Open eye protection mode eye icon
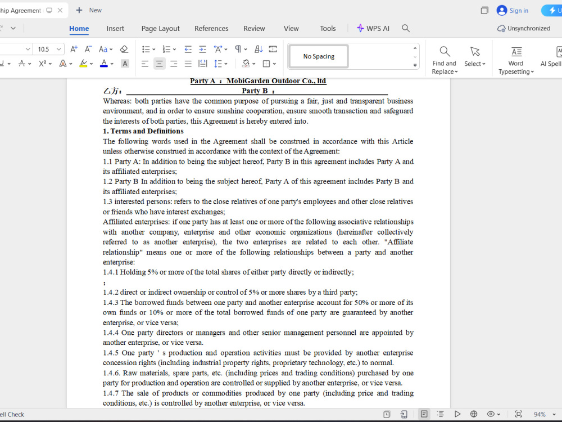The height and width of the screenshot is (422, 562). pos(491,414)
